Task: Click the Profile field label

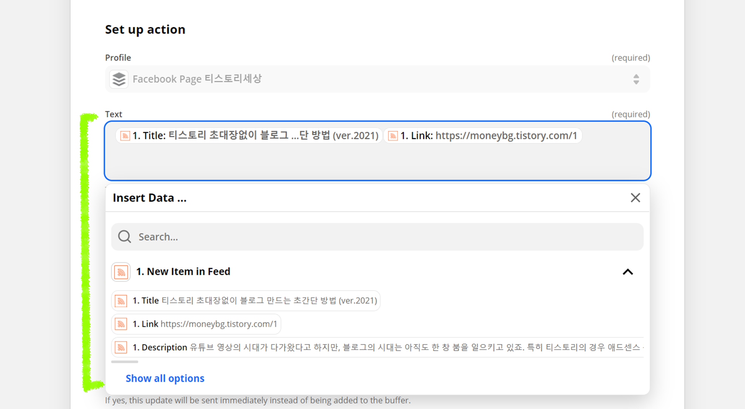Action: pos(118,58)
